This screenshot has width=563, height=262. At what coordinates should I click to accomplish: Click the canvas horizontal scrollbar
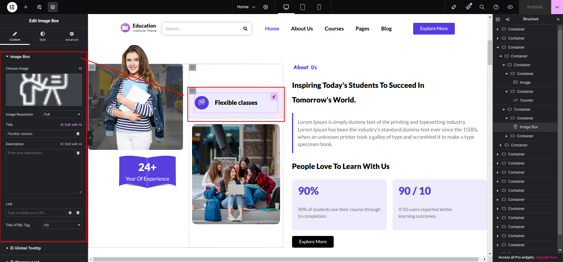point(286,259)
